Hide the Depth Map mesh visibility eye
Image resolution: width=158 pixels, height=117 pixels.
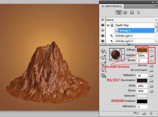(x=103, y=25)
